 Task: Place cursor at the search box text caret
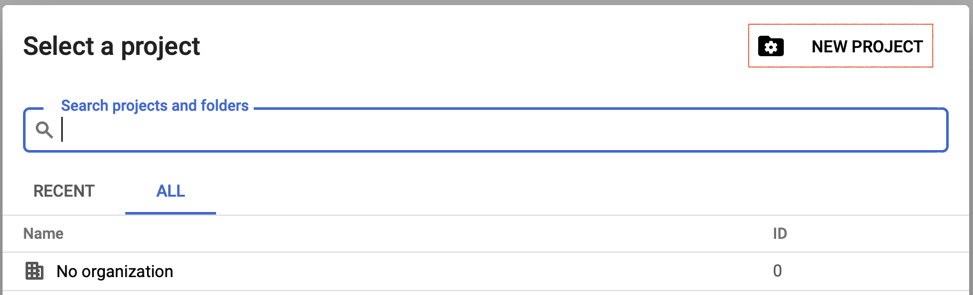(x=63, y=130)
